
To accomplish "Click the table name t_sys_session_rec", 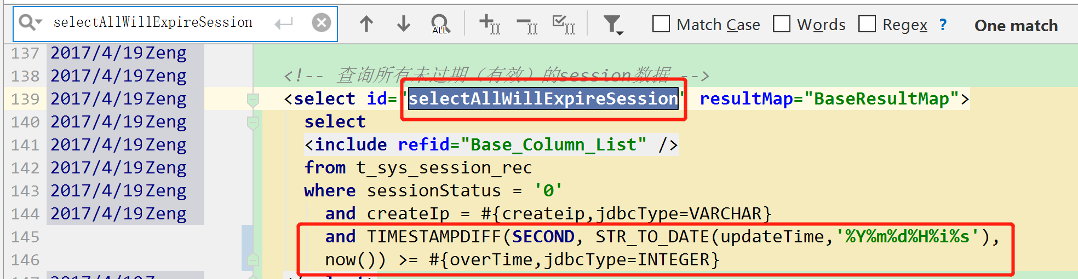I will coord(444,168).
